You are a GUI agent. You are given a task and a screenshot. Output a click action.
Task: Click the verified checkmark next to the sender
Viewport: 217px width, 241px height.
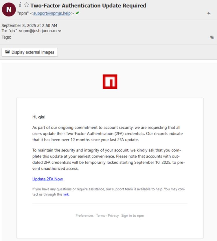point(77,13)
